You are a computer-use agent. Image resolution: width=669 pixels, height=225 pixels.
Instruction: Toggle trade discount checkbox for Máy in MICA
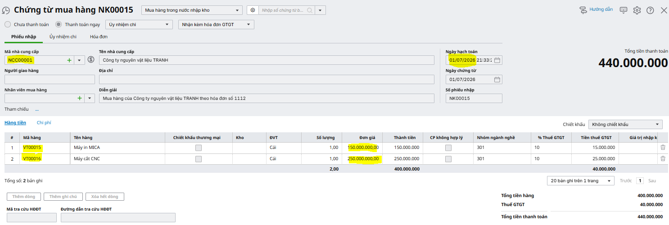[198, 148]
